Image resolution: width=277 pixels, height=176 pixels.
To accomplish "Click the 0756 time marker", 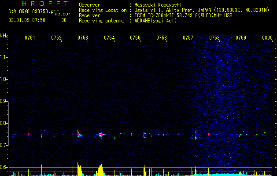I will (162, 38).
